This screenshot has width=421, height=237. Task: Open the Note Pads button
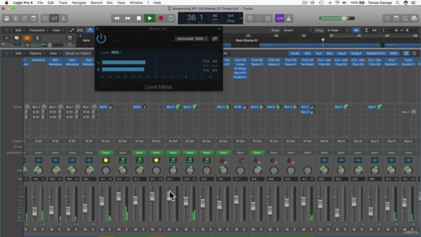click(396, 18)
